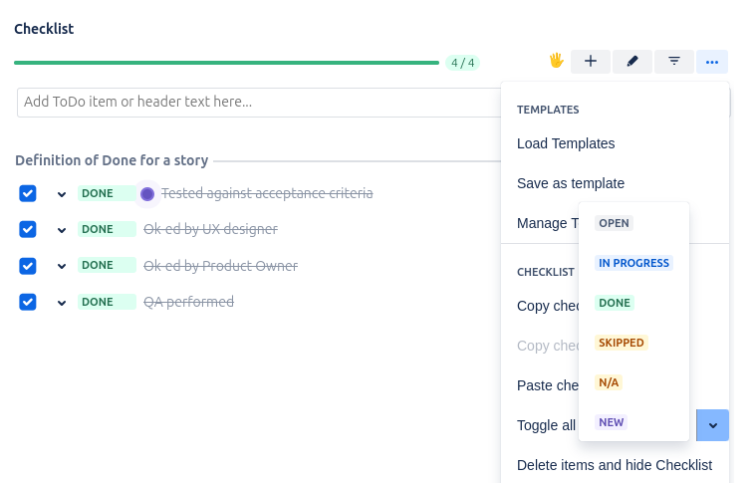
Task: Click the DONE badge on QA performed
Action: 98,302
